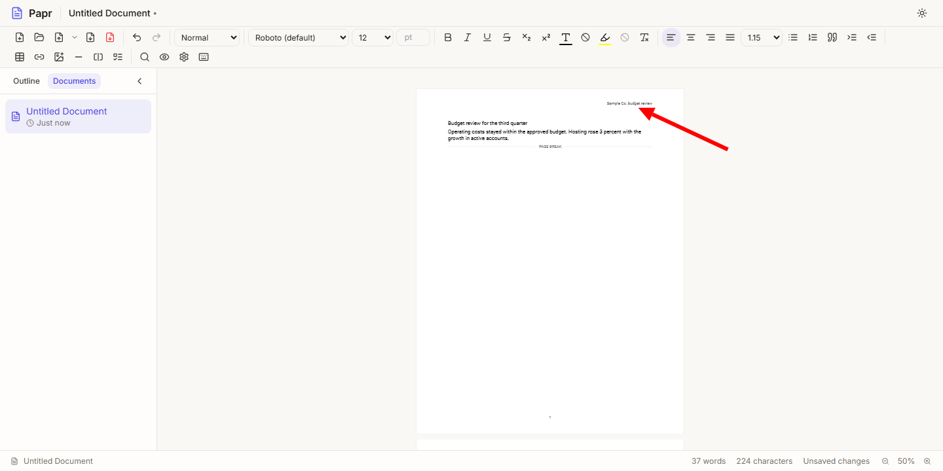This screenshot has height=471, width=943.
Task: Click the line Budget review for the third quarter
Action: (487, 123)
